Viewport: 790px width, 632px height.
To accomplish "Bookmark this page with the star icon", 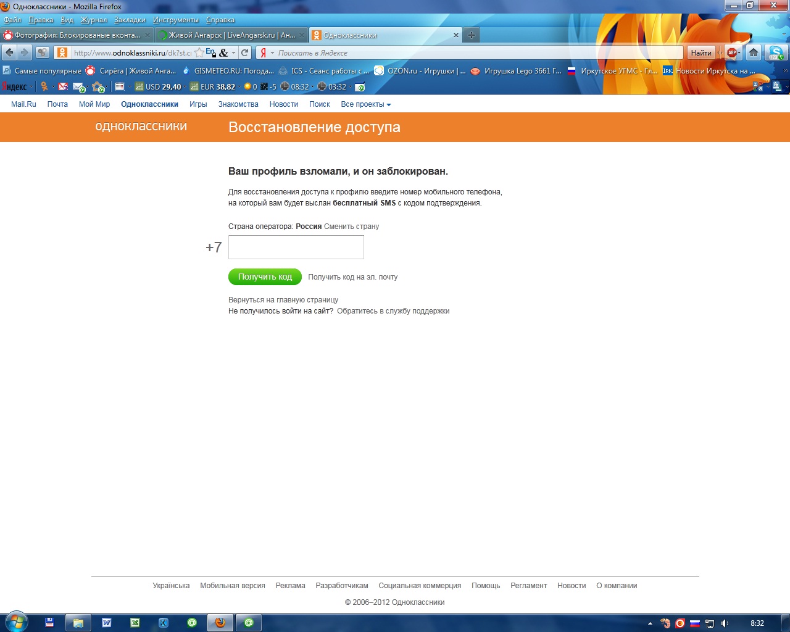I will tap(199, 53).
